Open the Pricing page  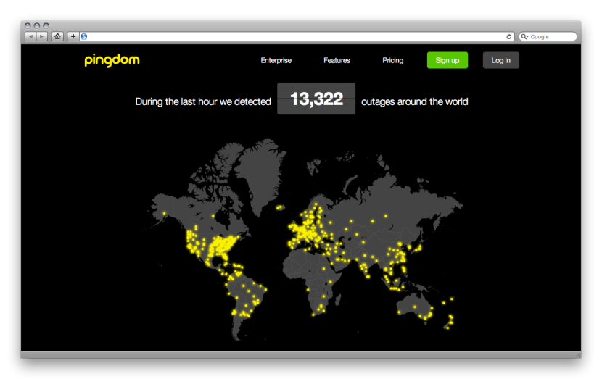[x=392, y=61]
